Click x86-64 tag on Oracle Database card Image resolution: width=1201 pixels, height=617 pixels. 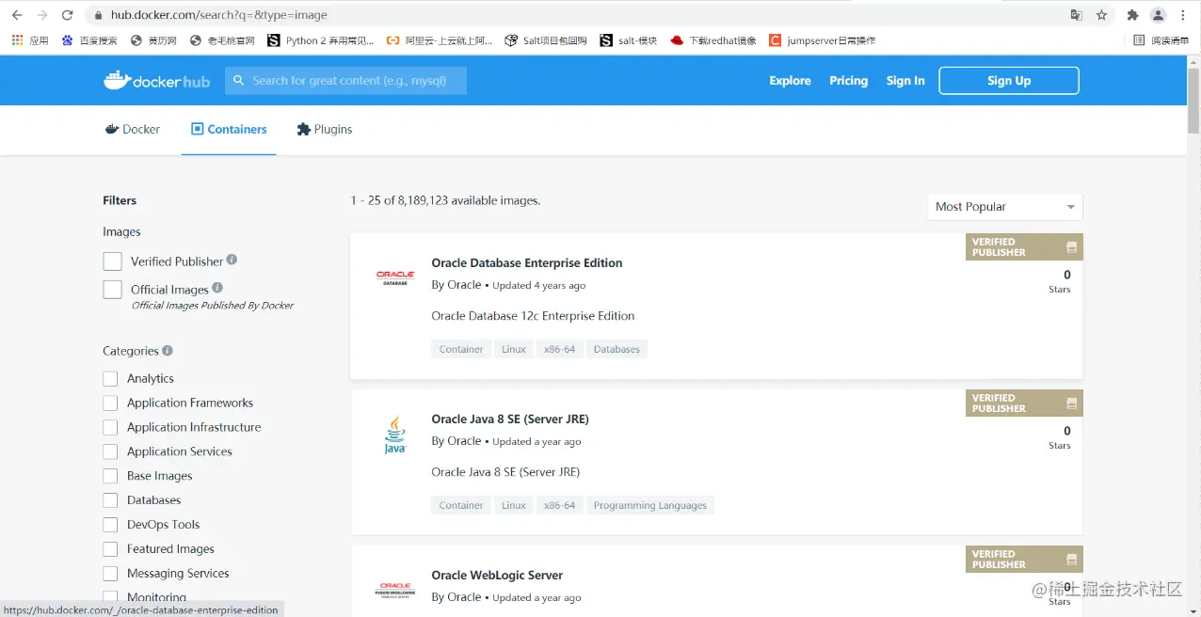[559, 349]
